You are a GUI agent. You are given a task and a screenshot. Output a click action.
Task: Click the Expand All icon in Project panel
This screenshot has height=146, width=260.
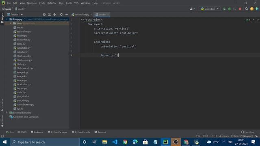[50, 15]
